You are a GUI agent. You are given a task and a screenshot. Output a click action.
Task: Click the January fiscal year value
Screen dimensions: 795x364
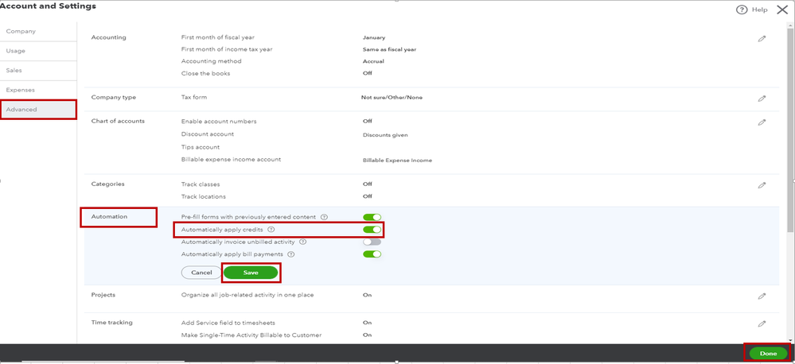(x=374, y=37)
